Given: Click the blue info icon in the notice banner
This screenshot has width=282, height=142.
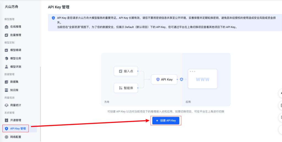Looking at the screenshot, I should click(x=53, y=18).
